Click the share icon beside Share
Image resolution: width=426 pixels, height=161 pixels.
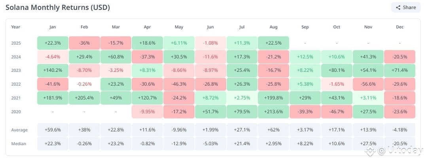(398, 7)
